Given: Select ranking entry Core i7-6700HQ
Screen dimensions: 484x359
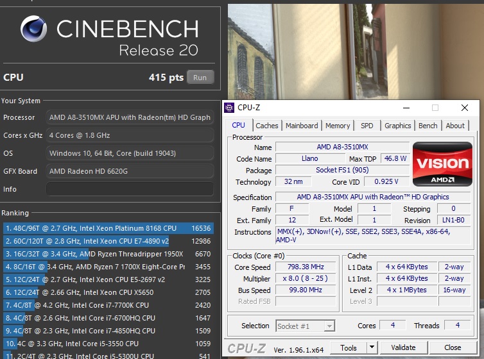Looking at the screenshot, I should click(x=108, y=318).
